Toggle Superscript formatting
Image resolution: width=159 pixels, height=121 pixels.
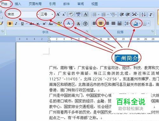[44, 24]
